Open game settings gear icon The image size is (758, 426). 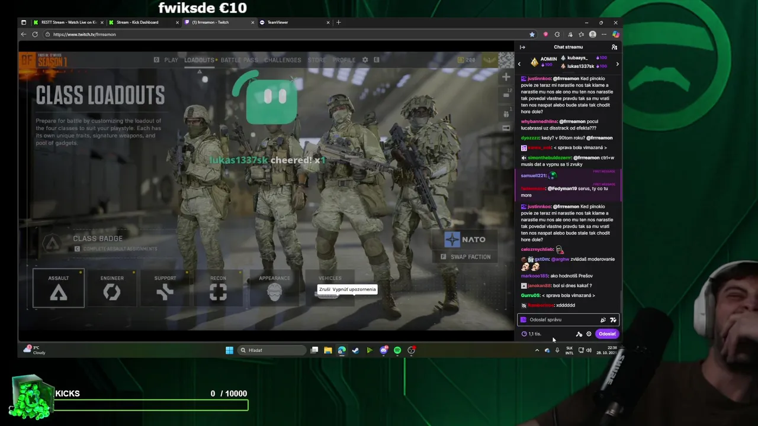coord(365,60)
